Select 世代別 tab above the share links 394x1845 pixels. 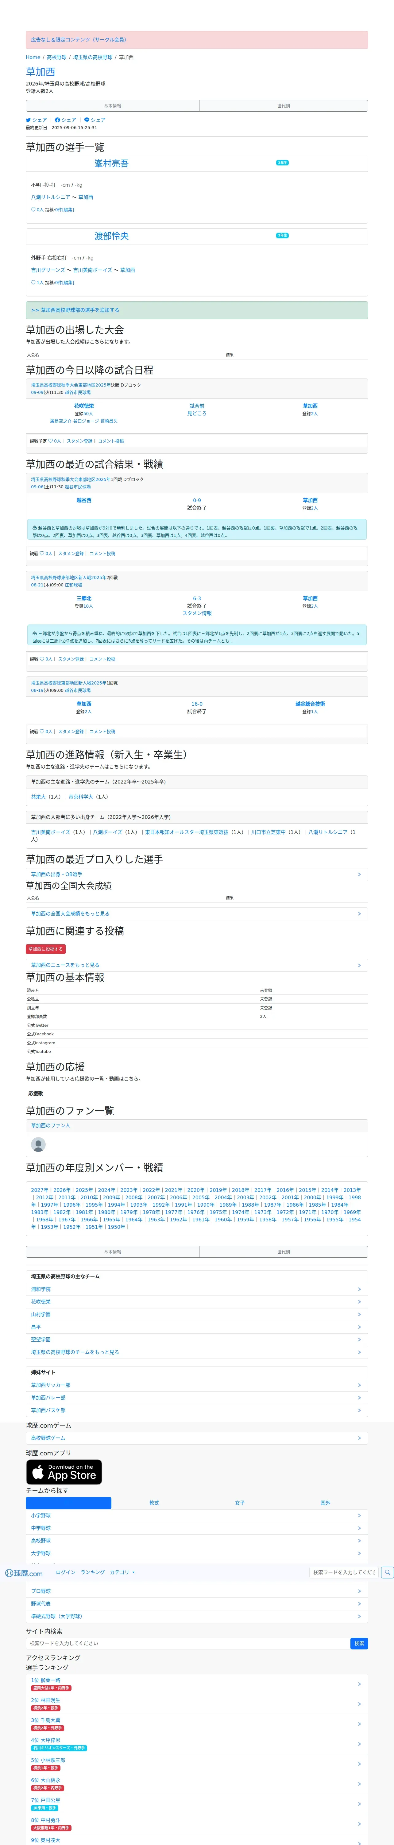tap(283, 106)
